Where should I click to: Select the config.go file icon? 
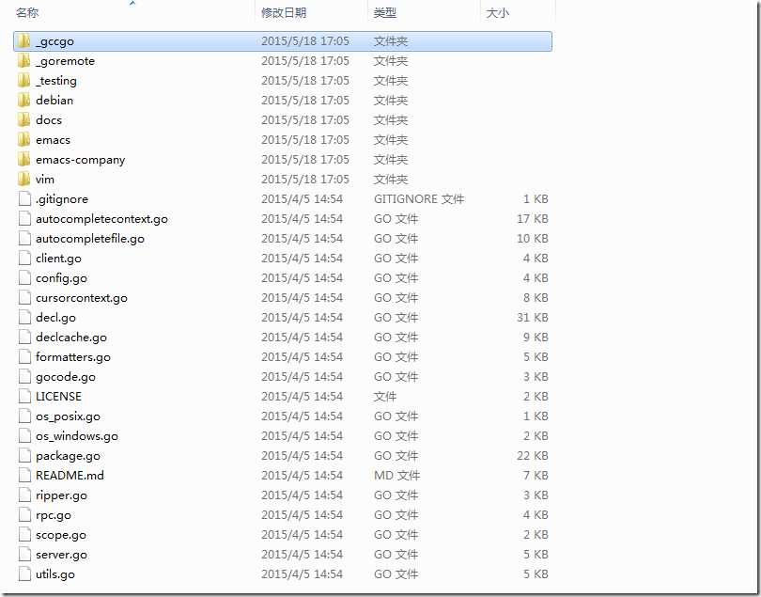tap(24, 278)
